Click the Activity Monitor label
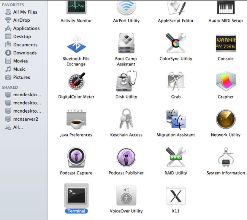The image size is (247, 220). 76,21
